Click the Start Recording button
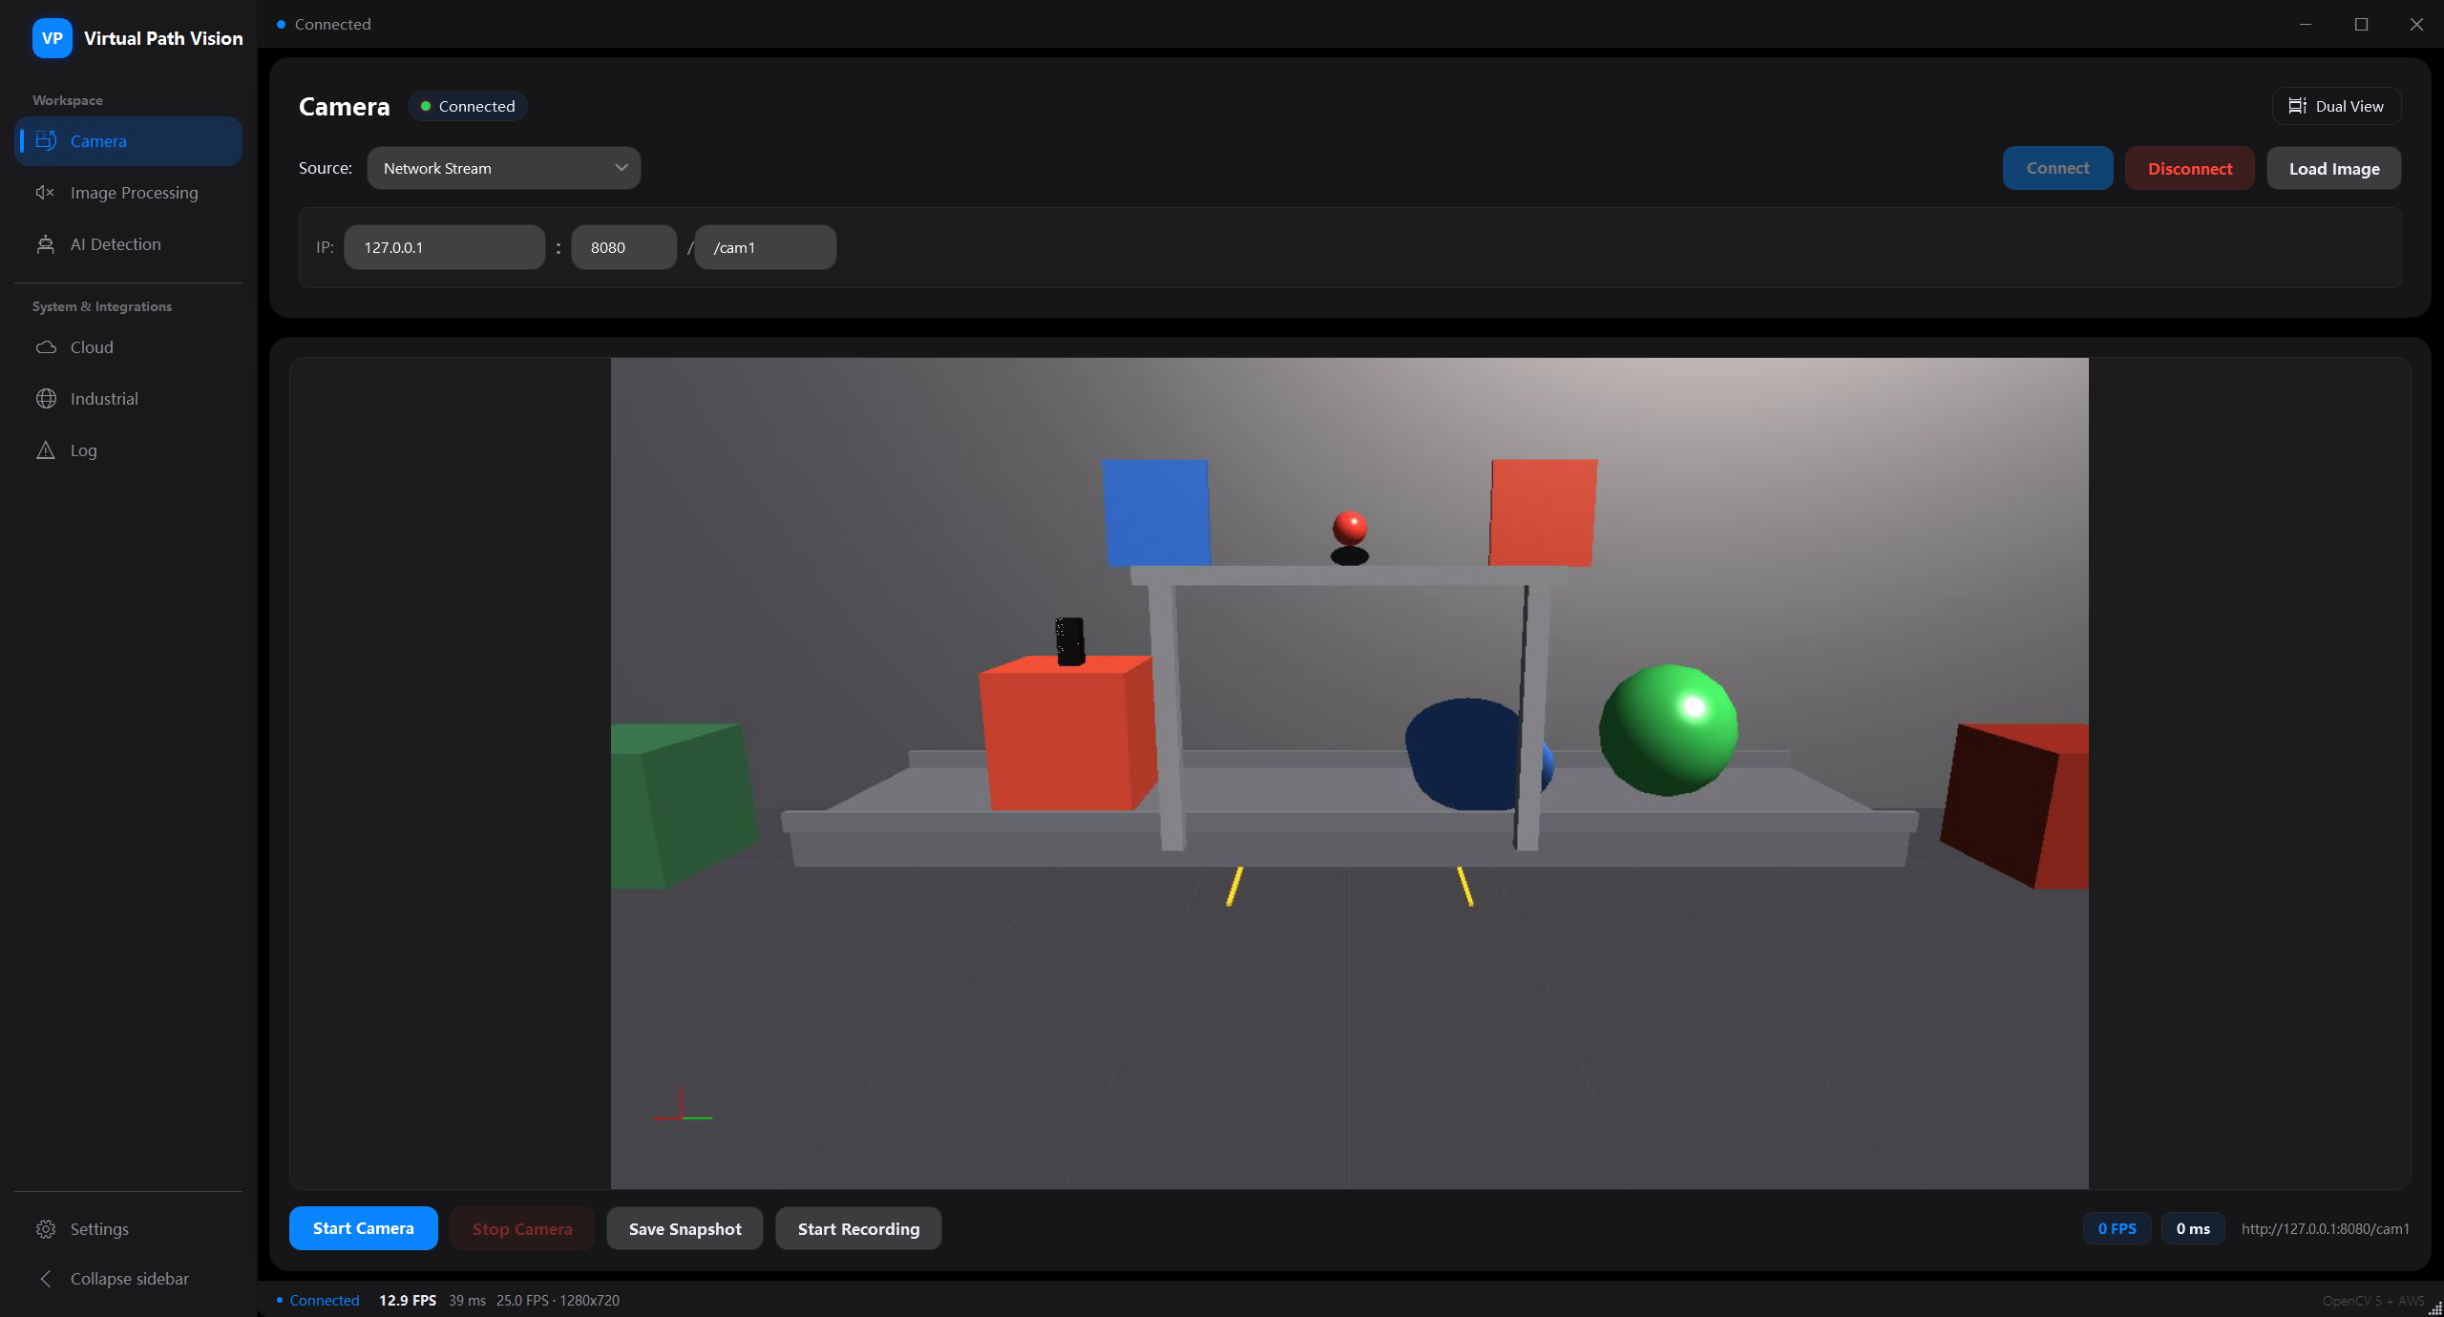Viewport: 2444px width, 1317px height. point(858,1228)
